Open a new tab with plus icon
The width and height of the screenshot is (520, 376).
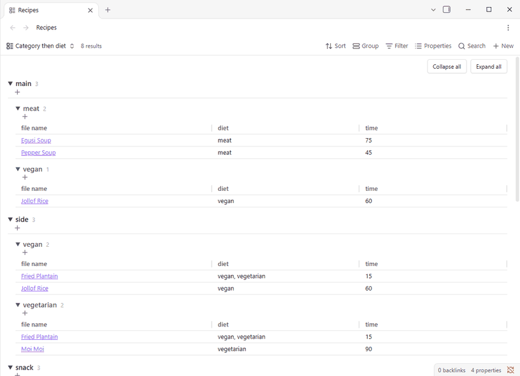tap(108, 10)
